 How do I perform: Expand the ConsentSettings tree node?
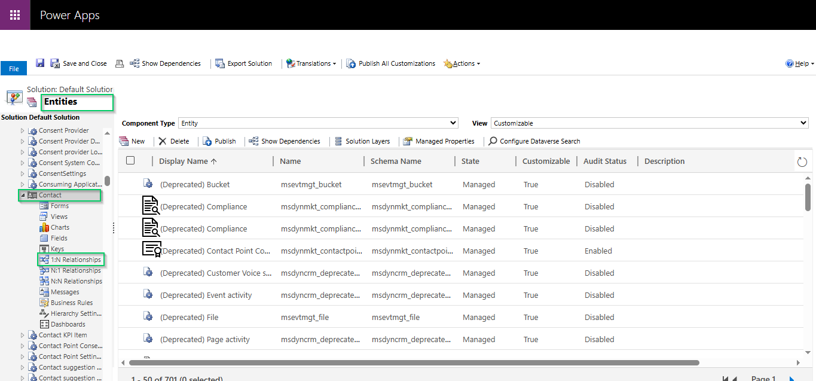tap(23, 173)
